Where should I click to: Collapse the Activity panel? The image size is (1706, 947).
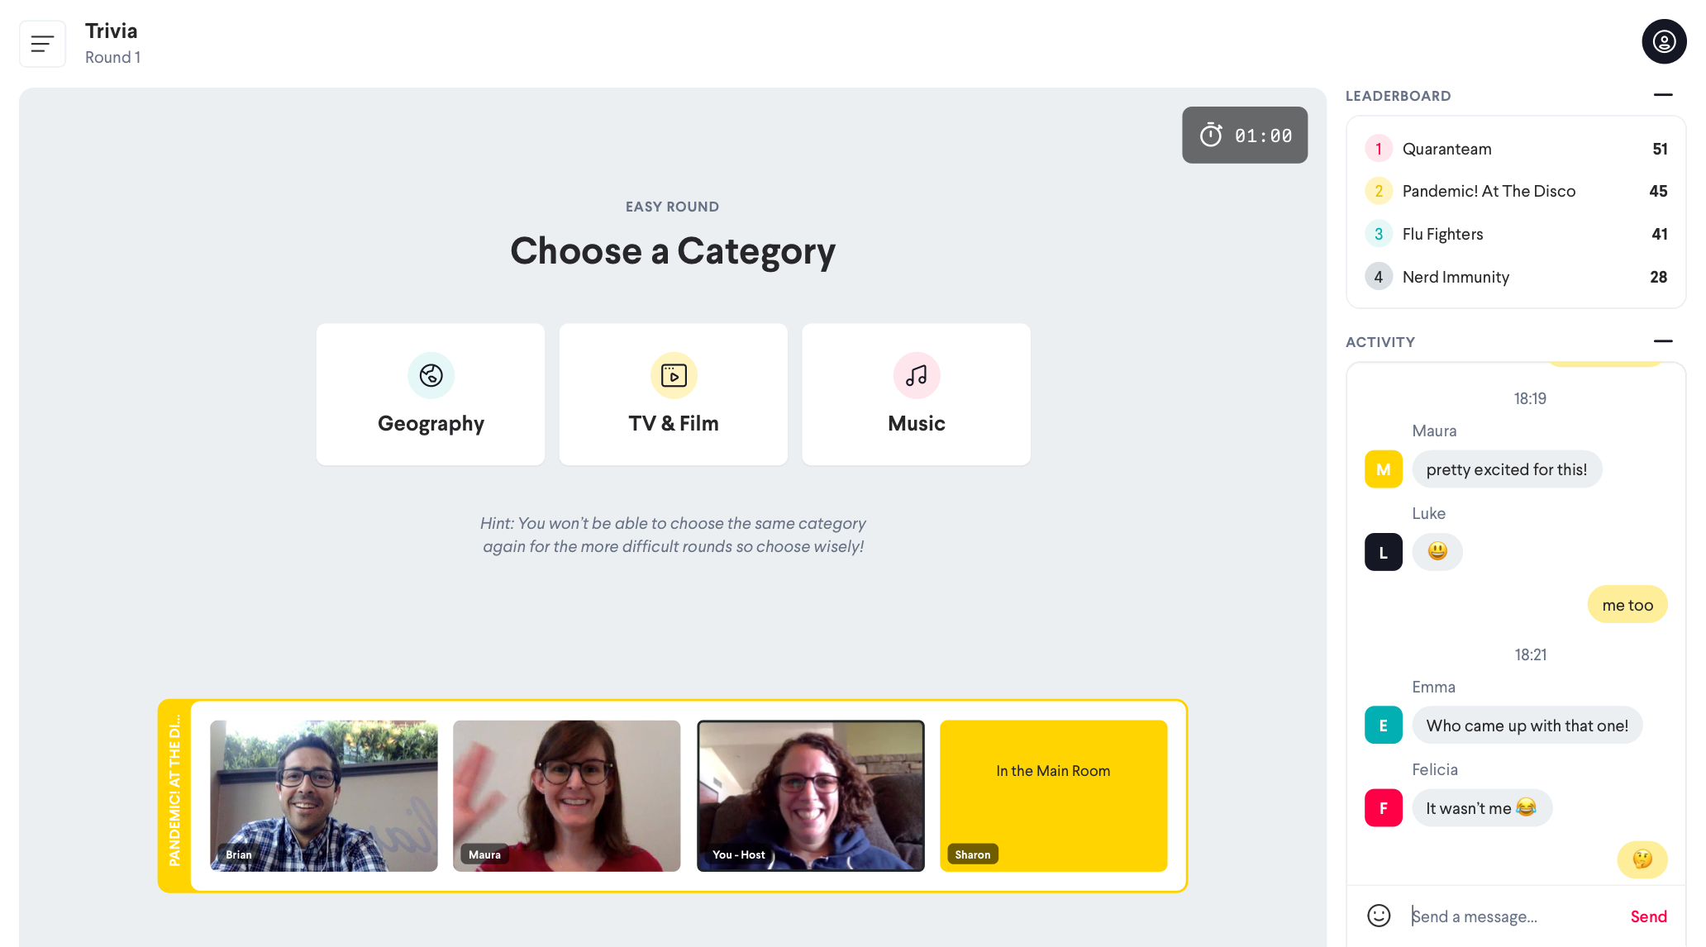pos(1663,341)
